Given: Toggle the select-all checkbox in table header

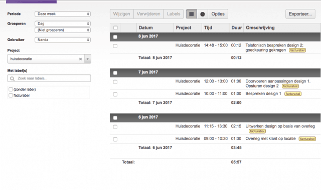Looking at the screenshot, I should pos(115,28).
